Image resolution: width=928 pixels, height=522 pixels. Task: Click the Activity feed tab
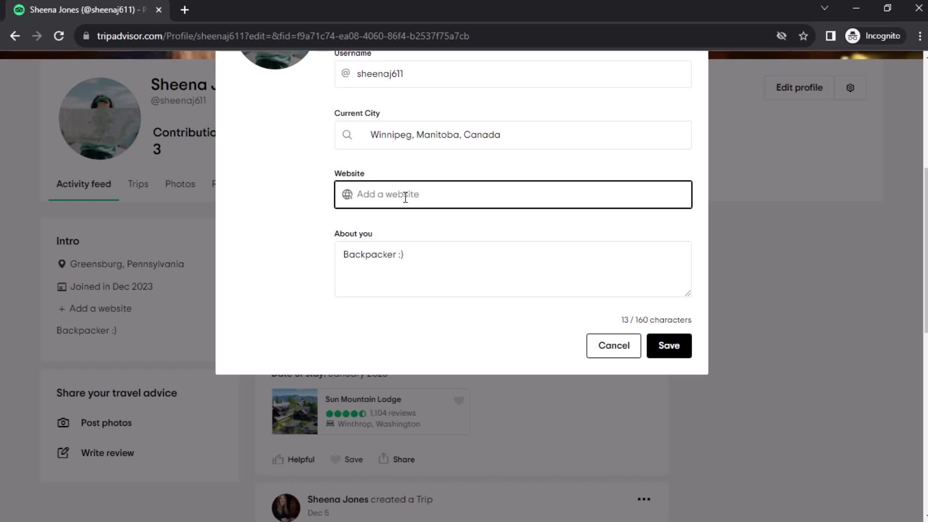pyautogui.click(x=84, y=184)
